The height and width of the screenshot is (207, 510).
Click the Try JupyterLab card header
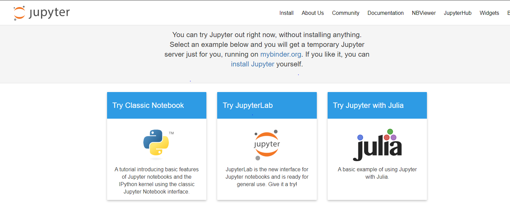coord(267,105)
